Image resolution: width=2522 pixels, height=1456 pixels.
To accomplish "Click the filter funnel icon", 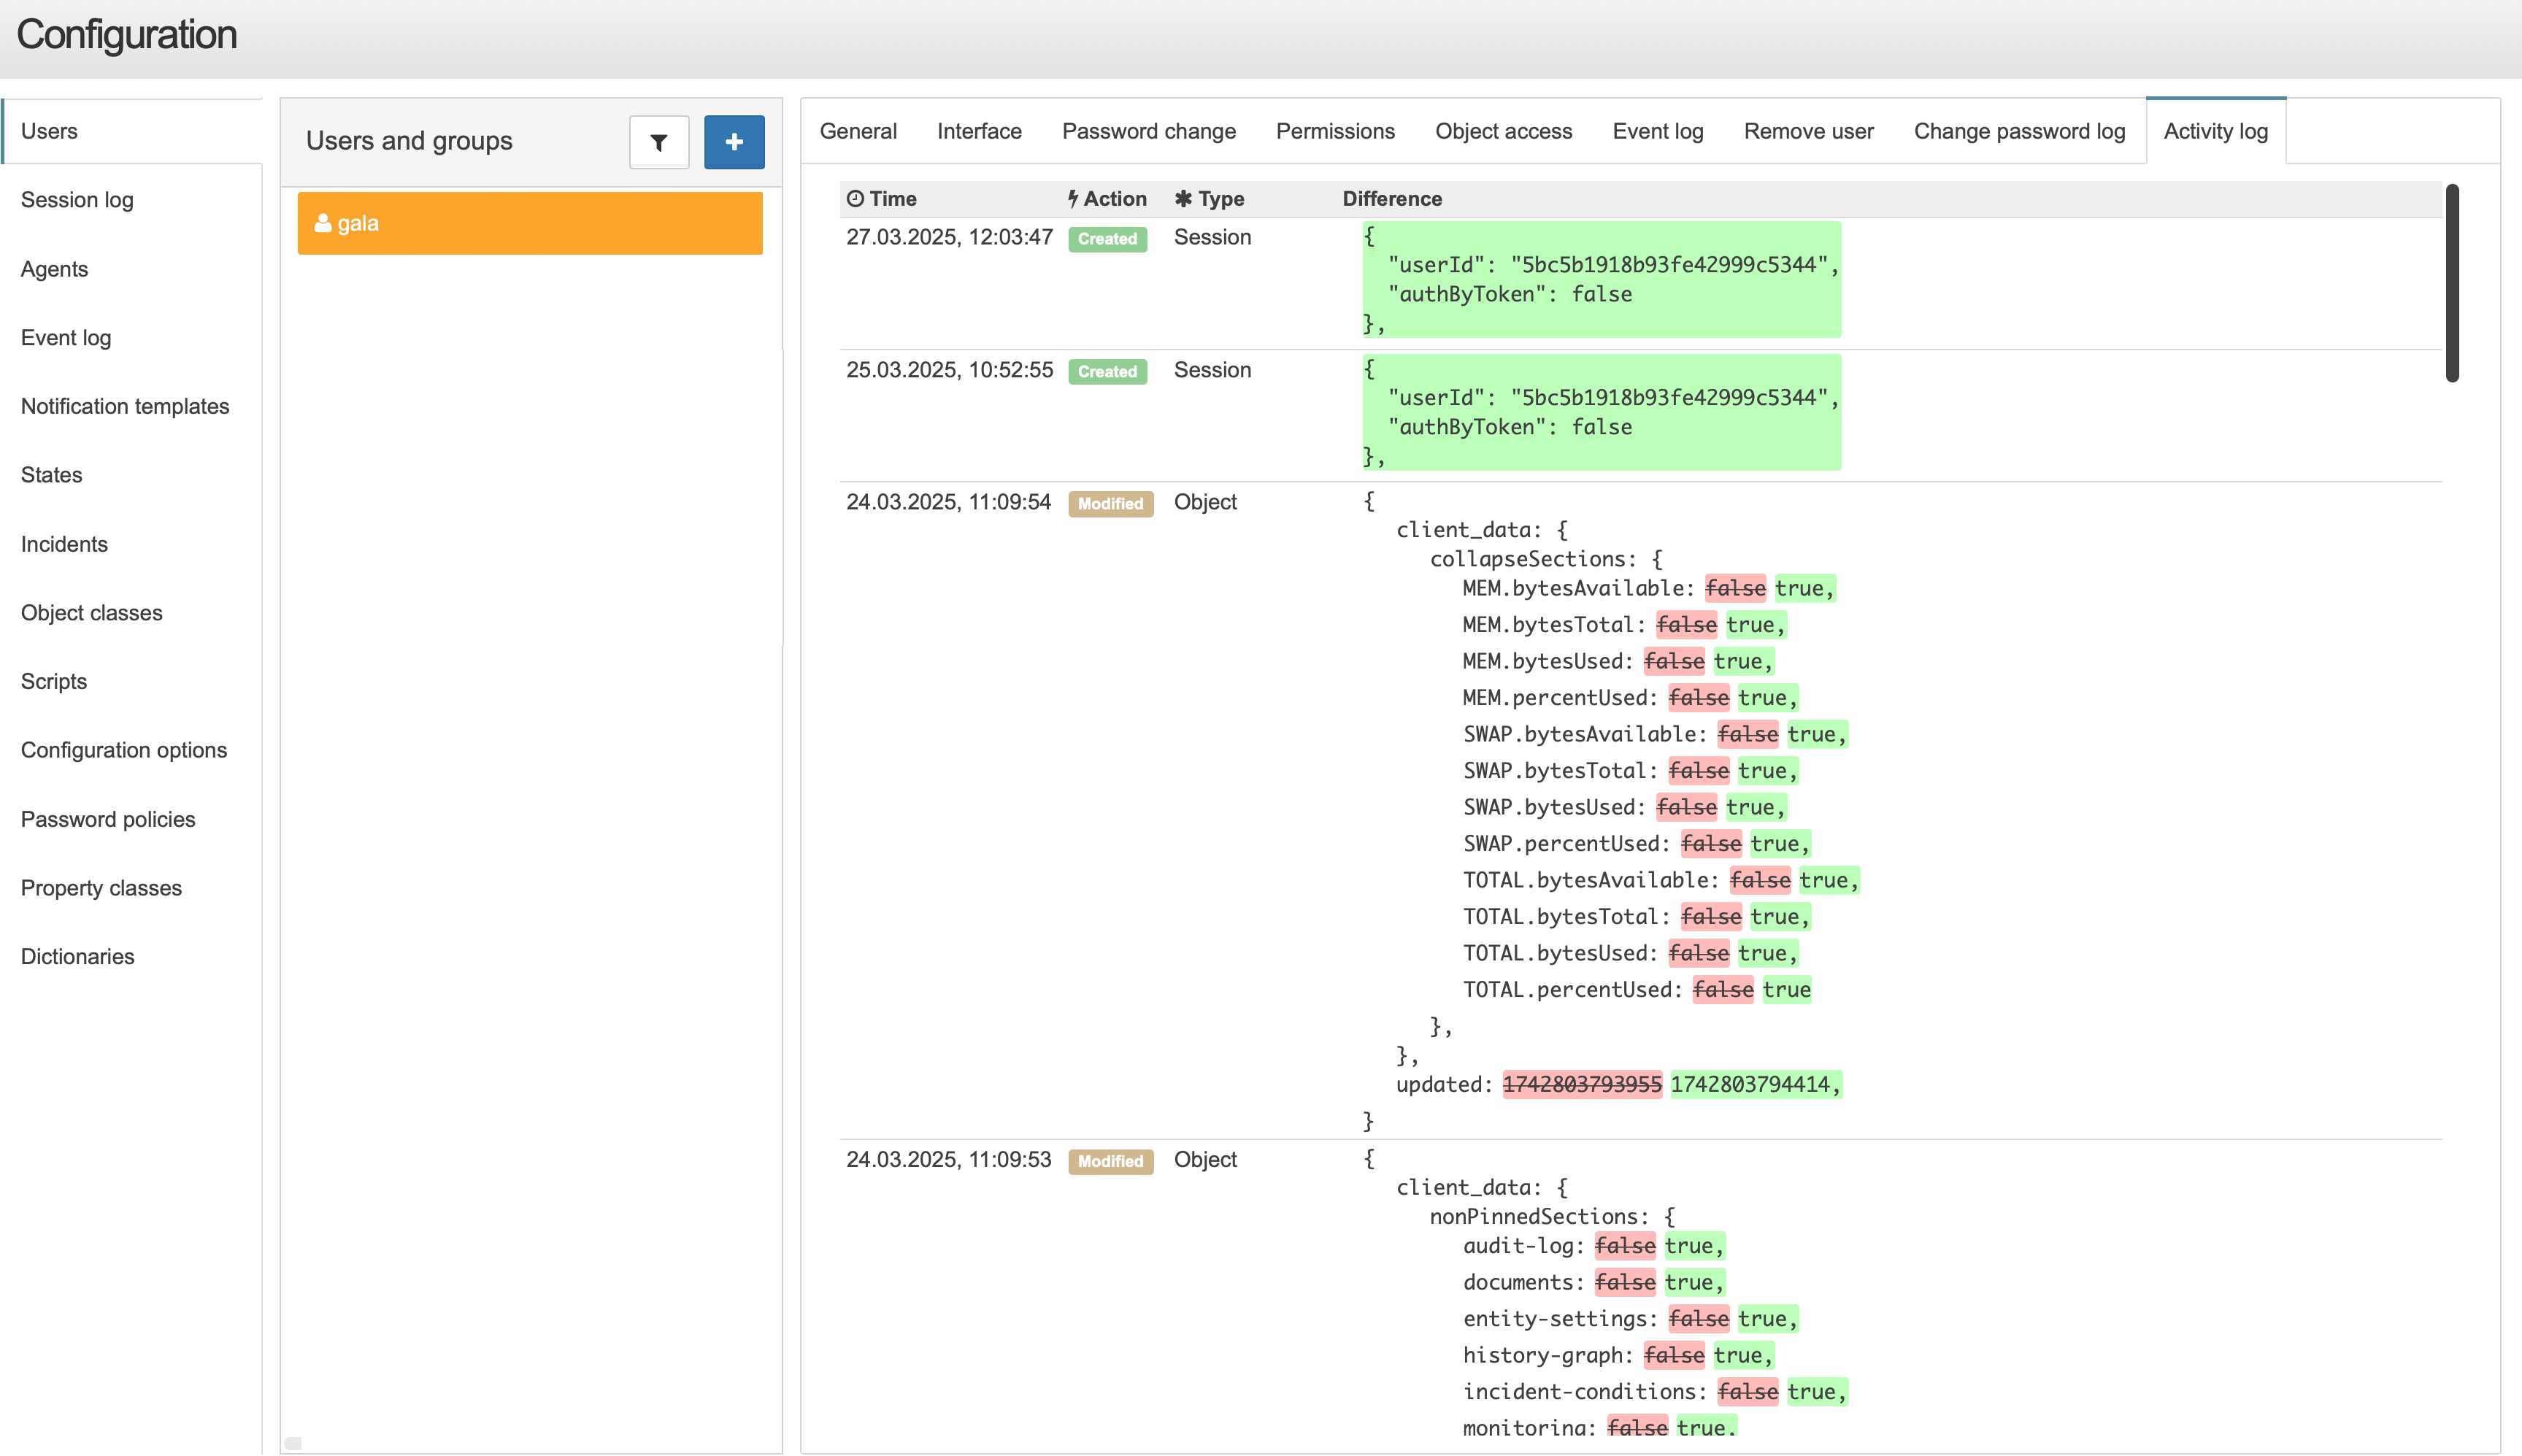I will (659, 142).
